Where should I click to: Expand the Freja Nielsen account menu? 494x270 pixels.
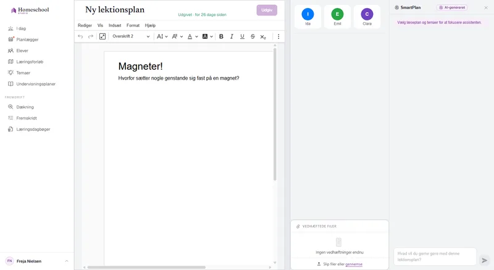pyautogui.click(x=67, y=261)
